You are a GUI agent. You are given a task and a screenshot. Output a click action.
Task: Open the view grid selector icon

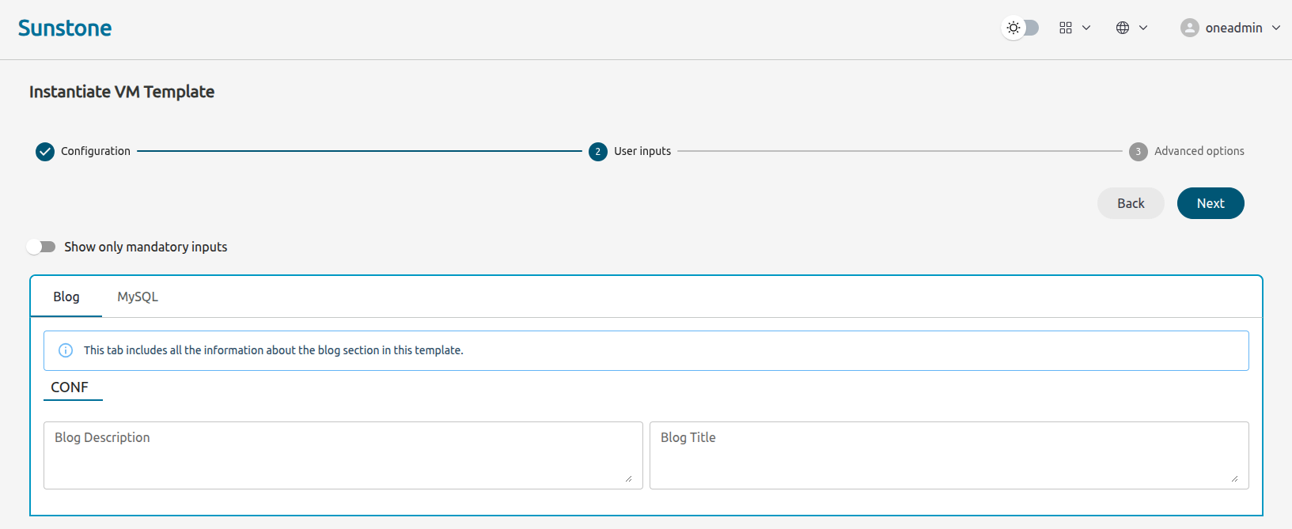coord(1066,28)
